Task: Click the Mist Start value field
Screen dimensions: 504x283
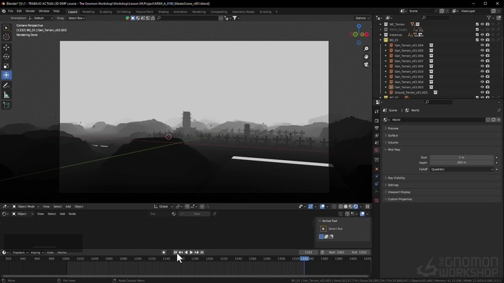Action: pyautogui.click(x=461, y=157)
